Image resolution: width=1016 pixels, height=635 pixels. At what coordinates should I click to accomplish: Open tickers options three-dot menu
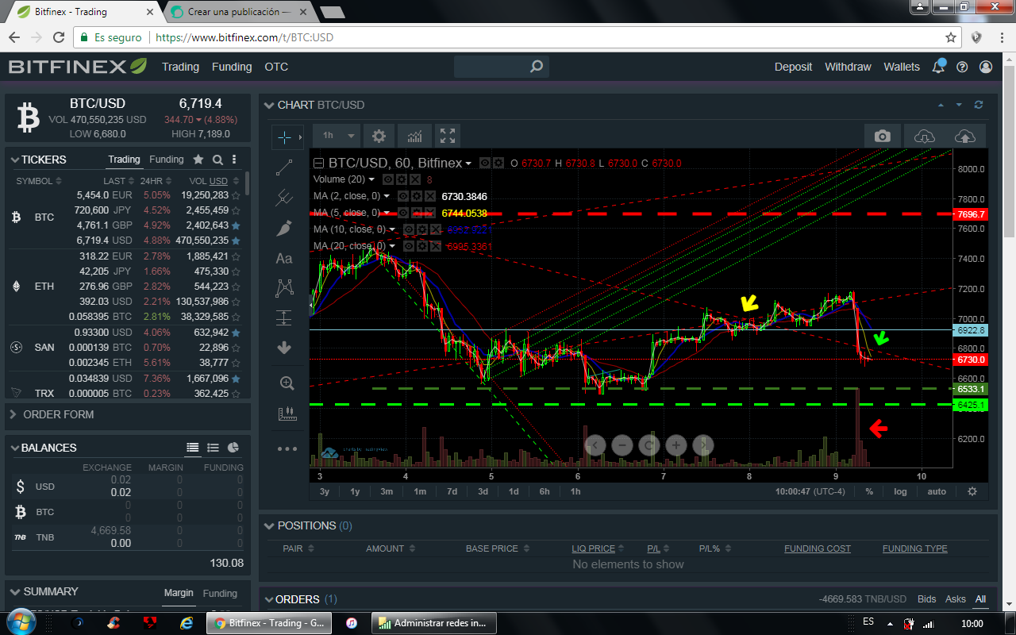[234, 160]
